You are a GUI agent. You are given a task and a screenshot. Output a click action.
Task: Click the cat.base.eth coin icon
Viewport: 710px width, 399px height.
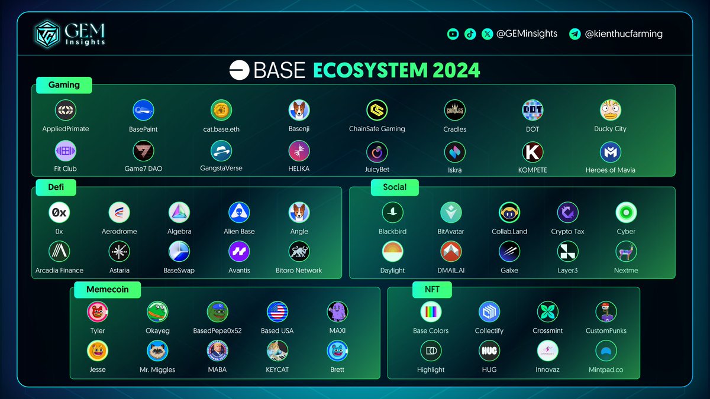click(x=221, y=110)
